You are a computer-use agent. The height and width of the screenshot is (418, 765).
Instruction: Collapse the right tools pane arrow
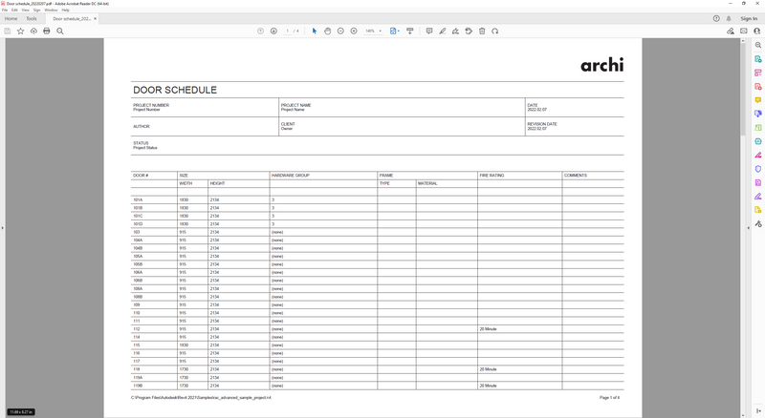(x=747, y=227)
